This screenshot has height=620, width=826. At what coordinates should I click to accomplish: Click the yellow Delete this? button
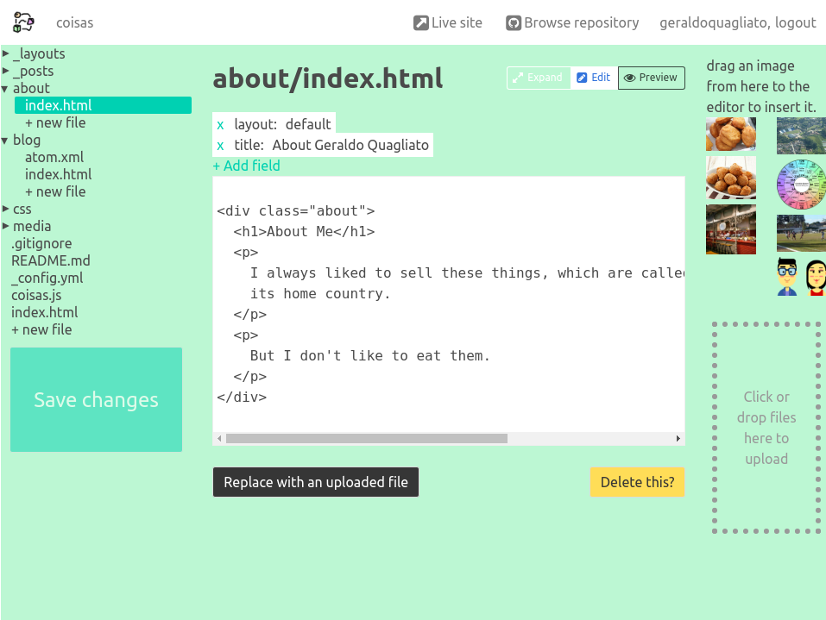point(637,482)
